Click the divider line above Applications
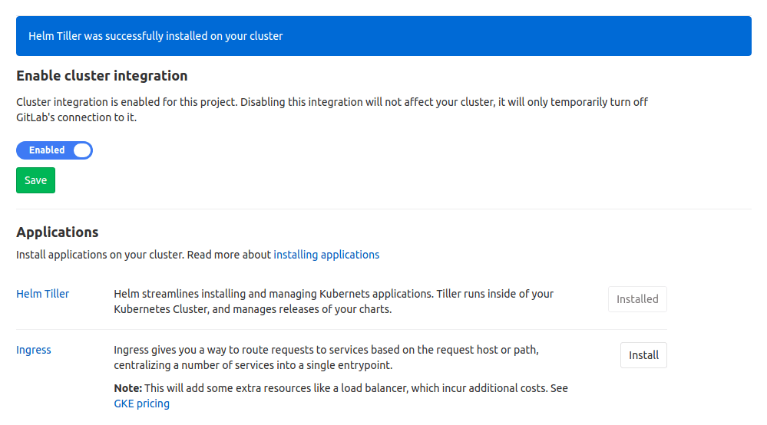This screenshot has height=425, width=767. (384, 209)
